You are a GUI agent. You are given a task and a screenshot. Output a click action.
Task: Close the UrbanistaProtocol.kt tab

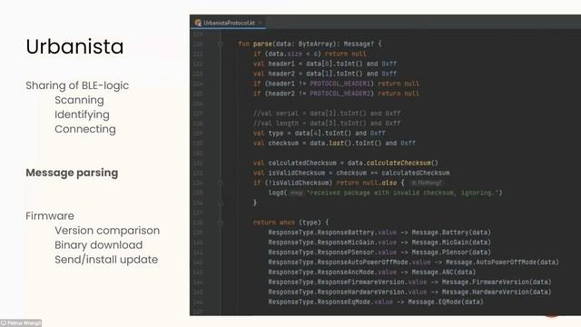click(261, 23)
